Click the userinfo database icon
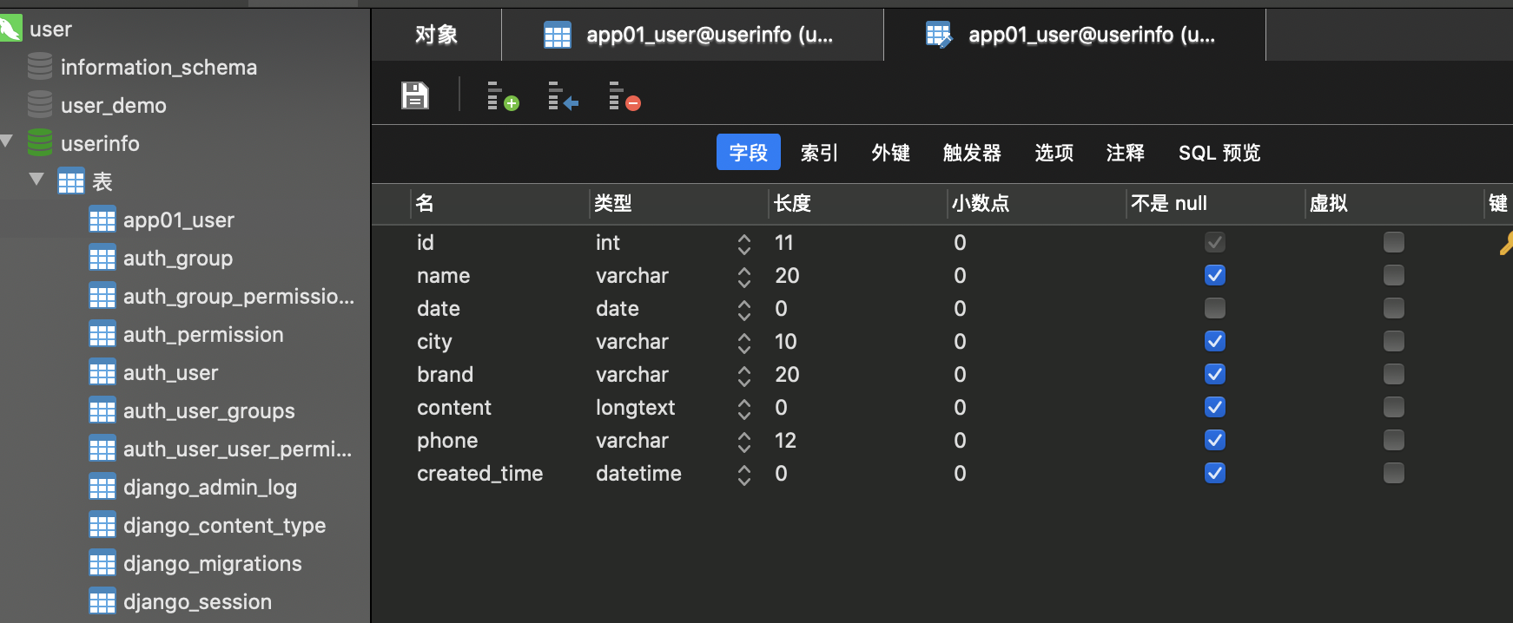This screenshot has width=1513, height=623. [40, 143]
